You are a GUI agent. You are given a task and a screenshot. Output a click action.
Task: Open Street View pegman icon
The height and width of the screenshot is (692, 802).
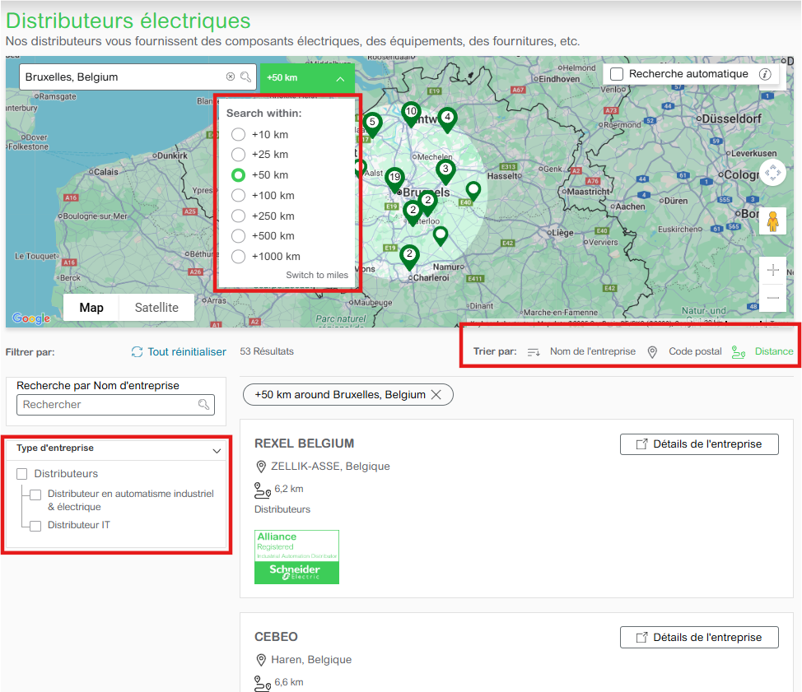tap(773, 221)
